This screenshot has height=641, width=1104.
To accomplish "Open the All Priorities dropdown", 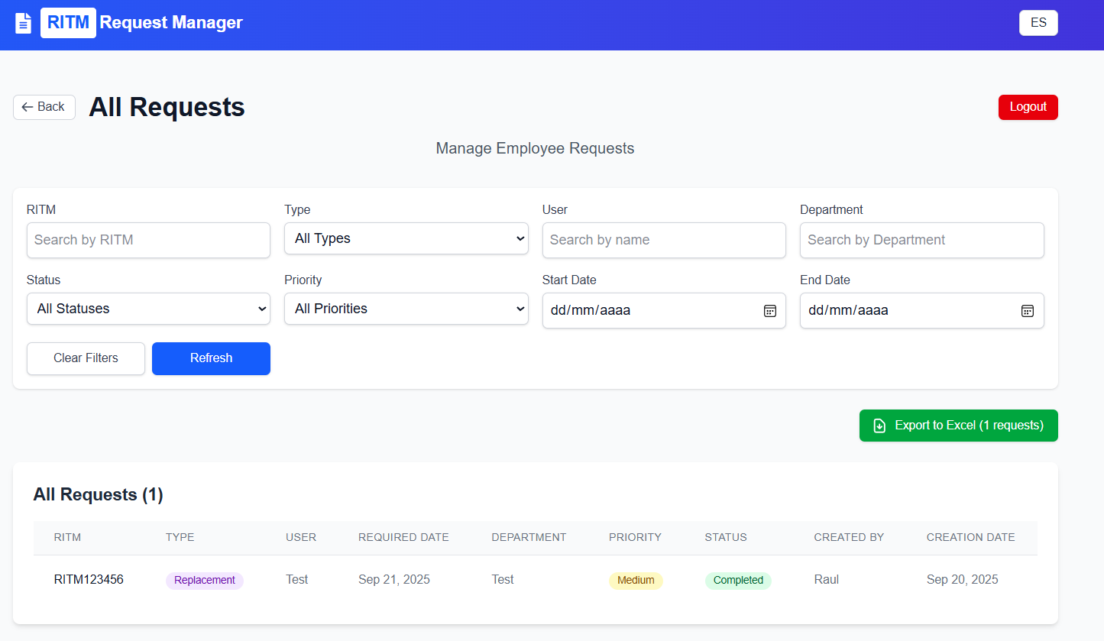I will point(406,309).
